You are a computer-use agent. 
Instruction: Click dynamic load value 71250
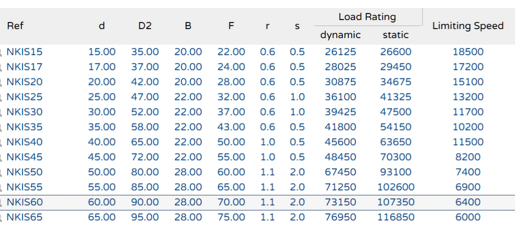tap(340, 187)
